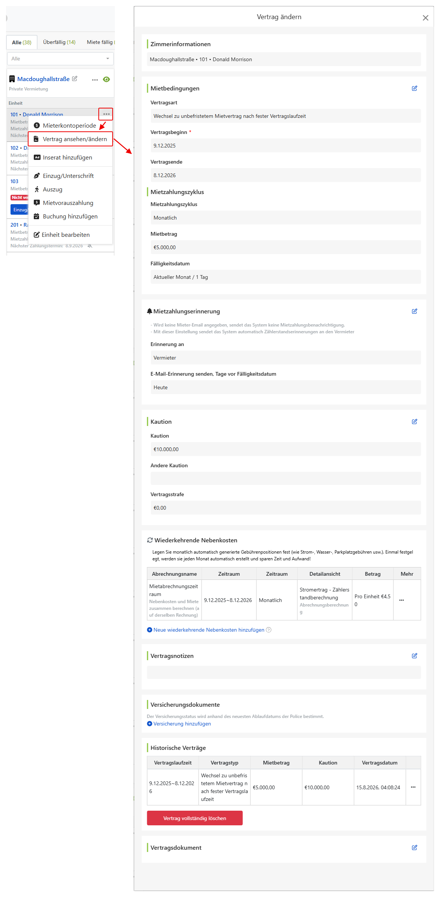The image size is (440, 897).
Task: Click the help icon next to Neue wiederkehrende Nebenkosten
Action: point(268,630)
